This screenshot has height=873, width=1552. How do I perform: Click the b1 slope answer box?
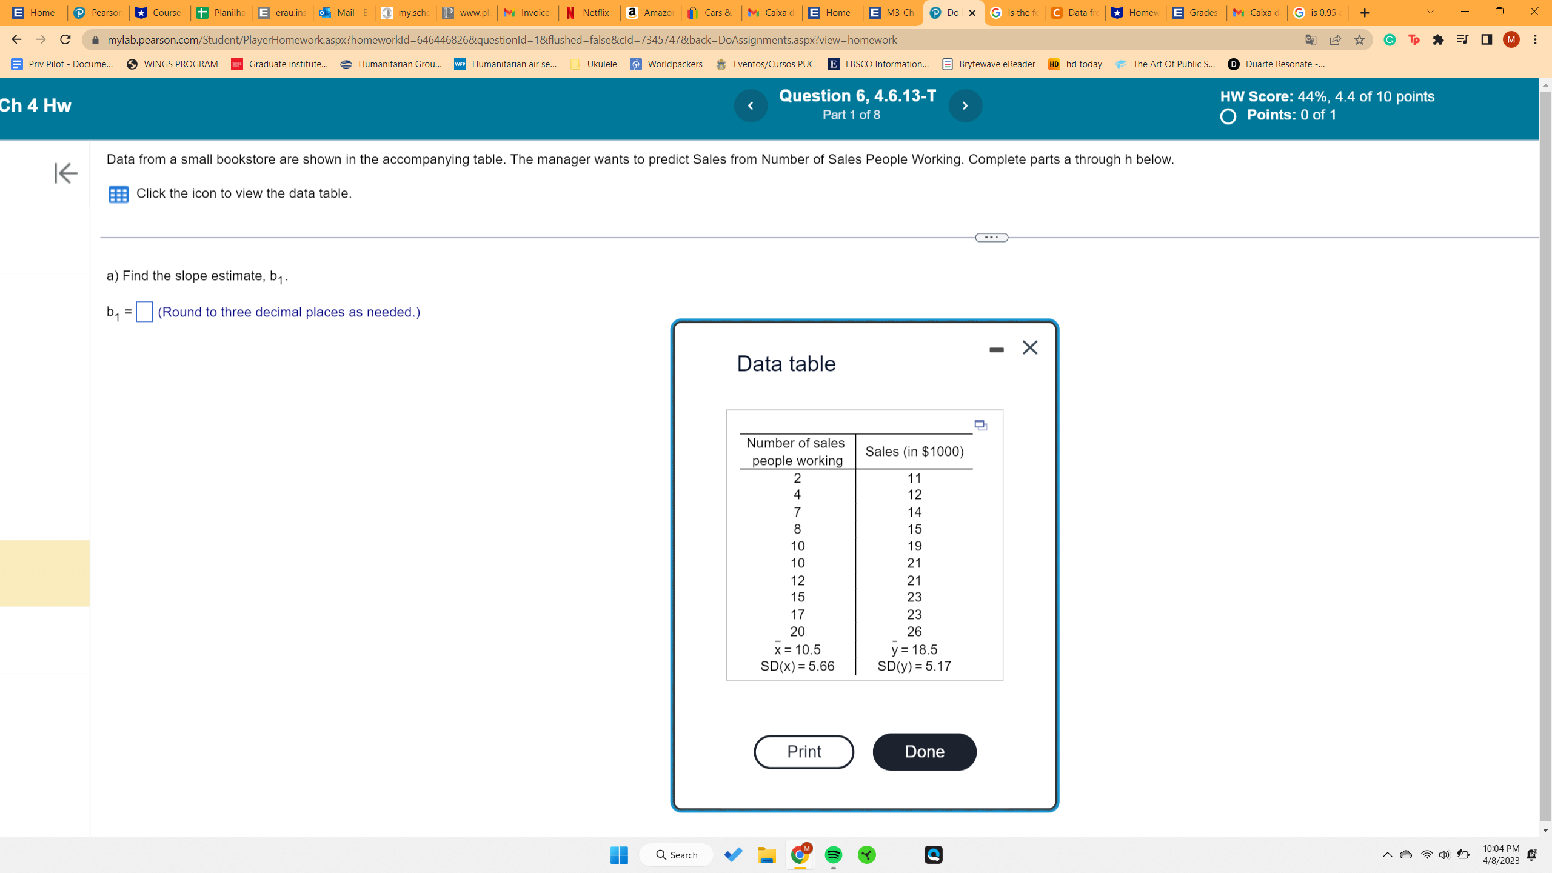coord(144,312)
